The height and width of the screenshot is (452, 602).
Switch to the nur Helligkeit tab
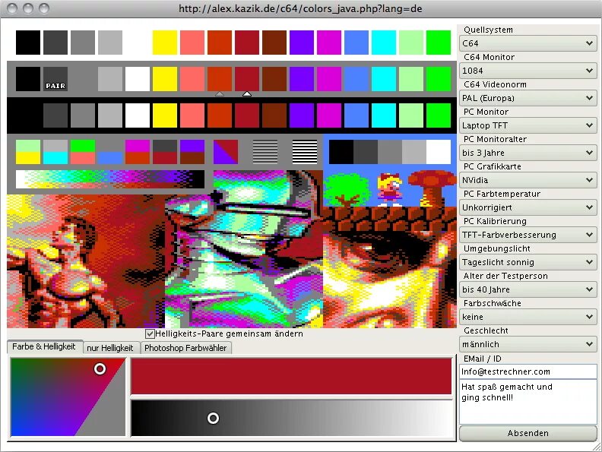pos(110,348)
